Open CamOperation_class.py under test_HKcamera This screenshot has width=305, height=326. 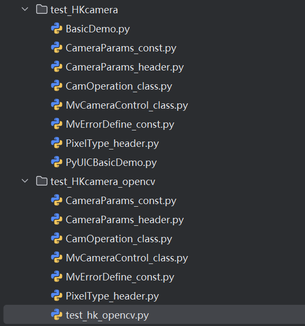[x=119, y=86]
